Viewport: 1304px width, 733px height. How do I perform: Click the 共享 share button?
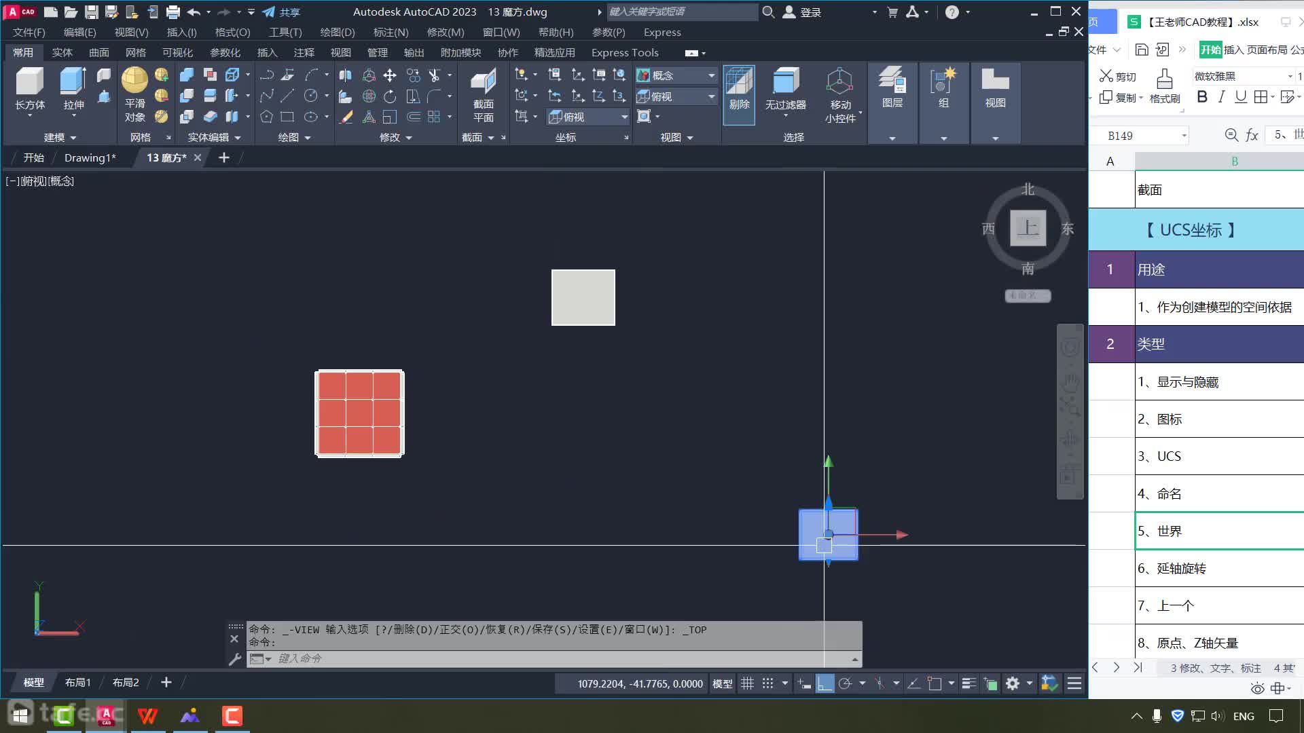[x=281, y=12]
